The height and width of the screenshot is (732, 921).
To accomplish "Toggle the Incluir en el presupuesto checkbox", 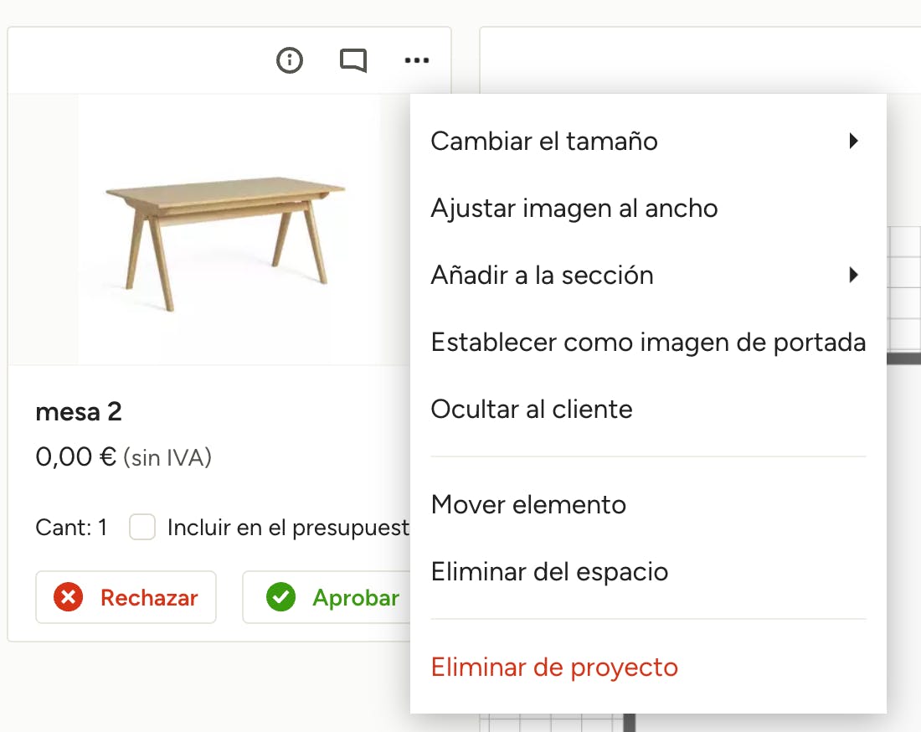I will tap(142, 528).
